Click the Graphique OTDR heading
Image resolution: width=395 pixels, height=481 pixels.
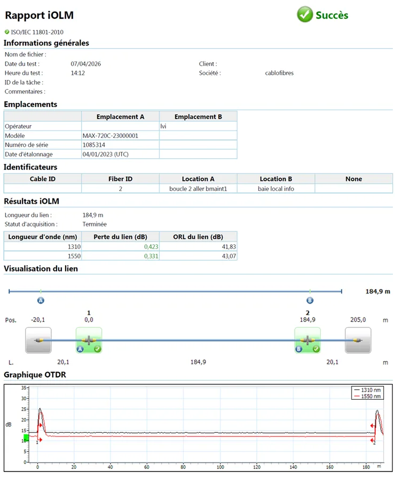click(35, 375)
